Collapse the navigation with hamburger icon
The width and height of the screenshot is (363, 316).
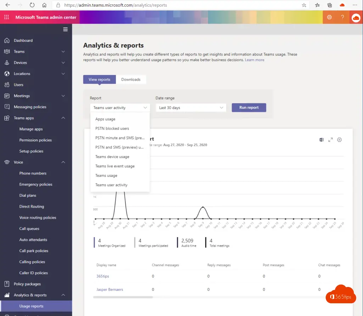(65, 29)
